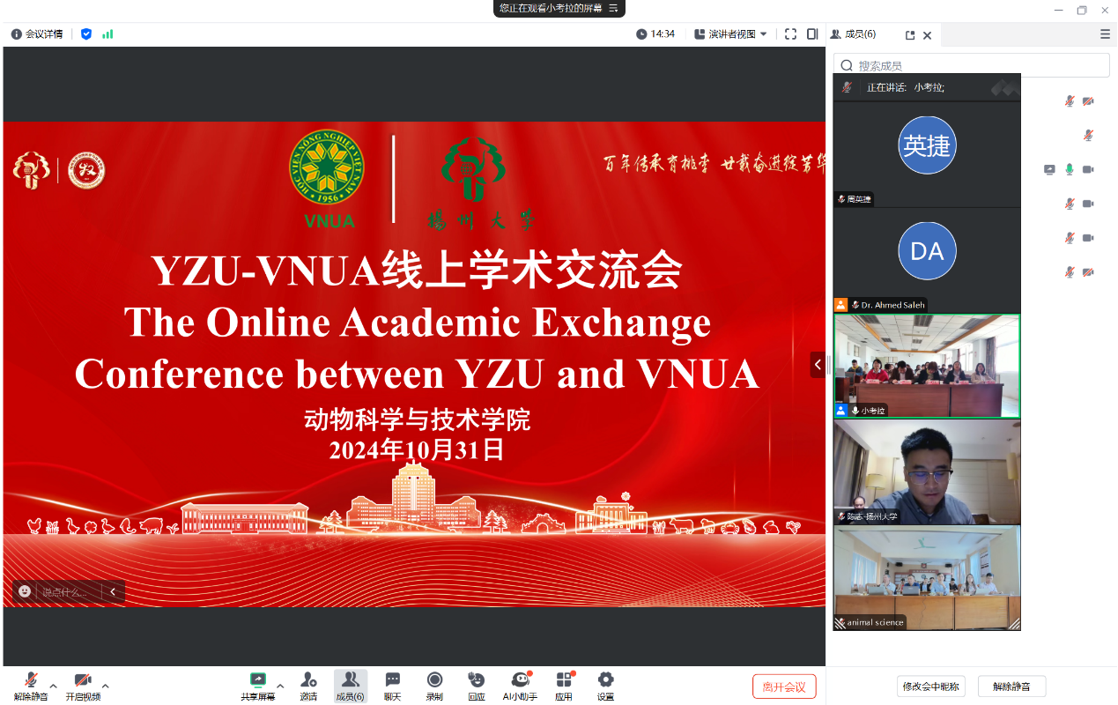Open the 邀请 invite icon
Screen dimensions: 1118x705
click(x=308, y=685)
